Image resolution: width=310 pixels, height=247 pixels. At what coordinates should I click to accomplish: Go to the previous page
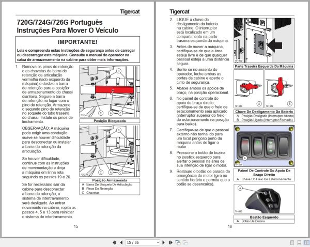coord(121,242)
